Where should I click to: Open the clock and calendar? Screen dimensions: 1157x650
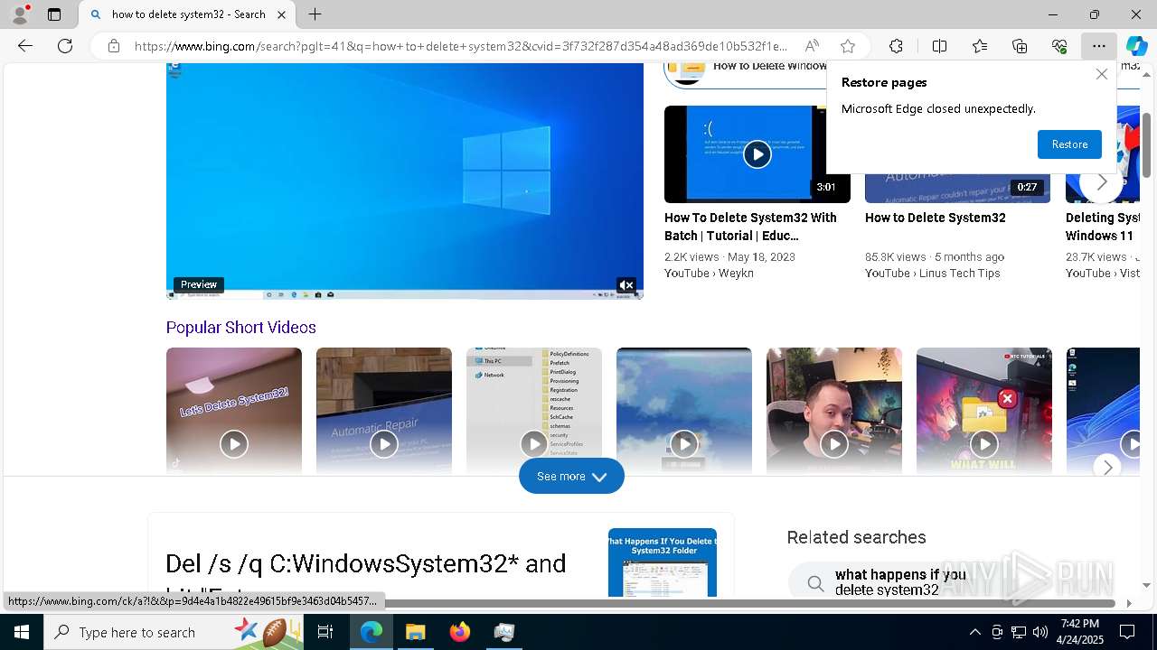[1079, 632]
